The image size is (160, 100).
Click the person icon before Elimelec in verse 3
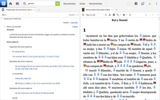click(x=99, y=70)
